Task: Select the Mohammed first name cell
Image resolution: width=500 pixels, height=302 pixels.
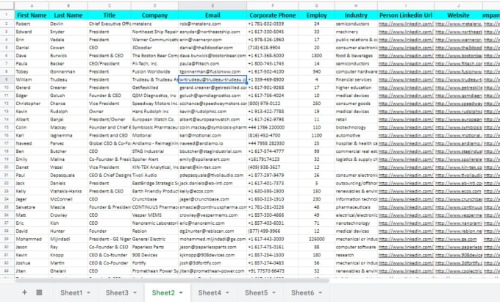Action: [32, 239]
